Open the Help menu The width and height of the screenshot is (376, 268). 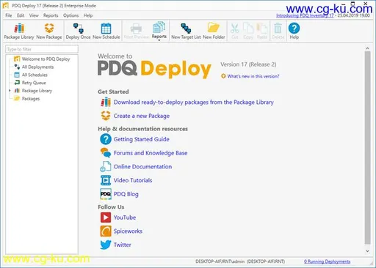(88, 15)
